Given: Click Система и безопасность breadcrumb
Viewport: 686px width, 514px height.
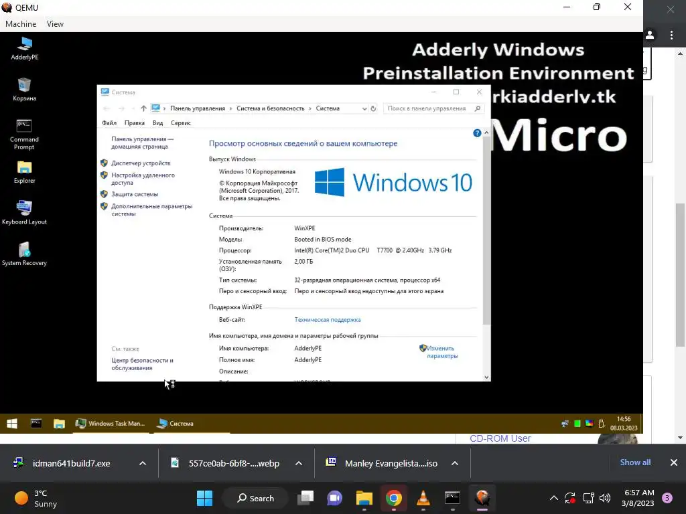Looking at the screenshot, I should 271,108.
